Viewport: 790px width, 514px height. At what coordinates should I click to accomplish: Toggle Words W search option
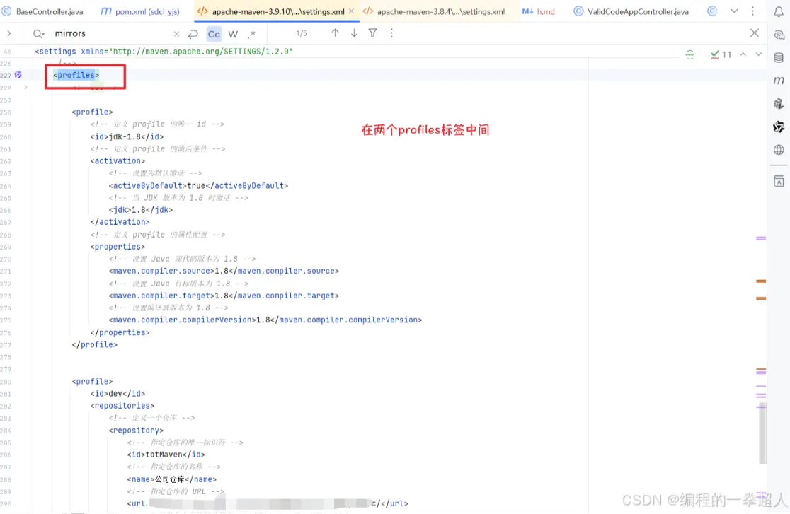tap(233, 34)
